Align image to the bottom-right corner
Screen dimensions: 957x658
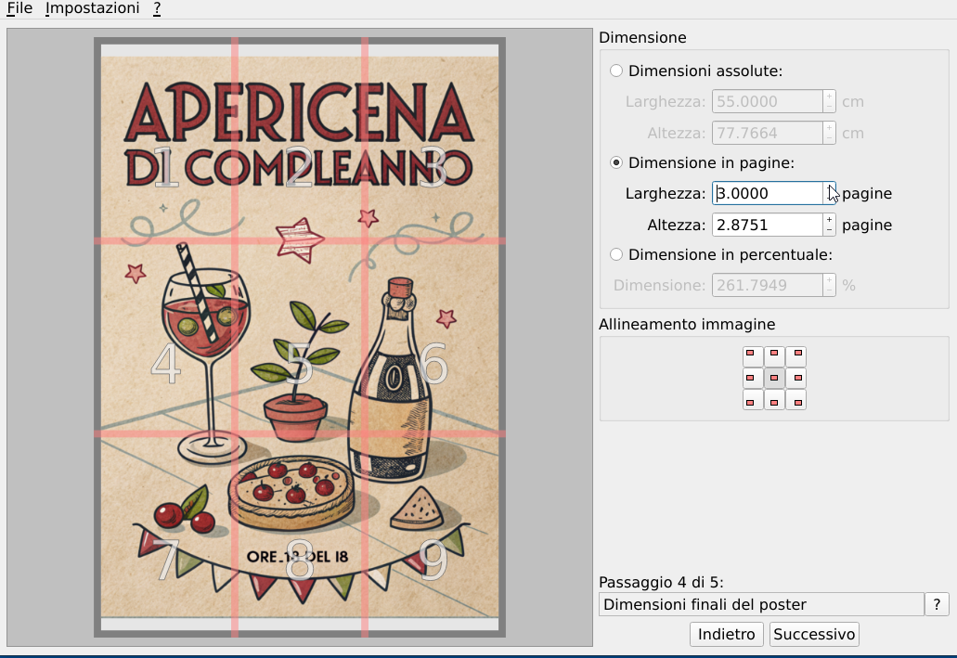tap(795, 400)
